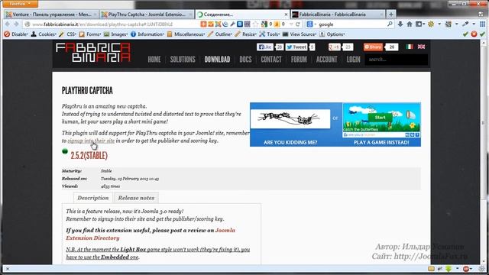Open the Disable menu in Web Developer toolbar
Screen dimensions: 489x275
tap(16, 34)
